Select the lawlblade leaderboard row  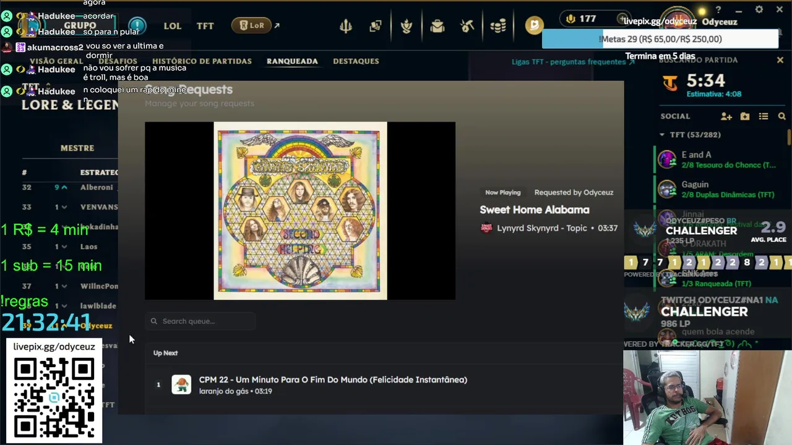[x=69, y=306]
